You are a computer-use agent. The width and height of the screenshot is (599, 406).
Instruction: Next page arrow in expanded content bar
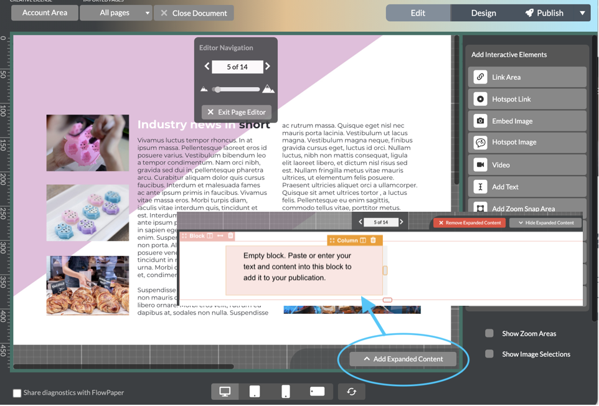point(401,222)
